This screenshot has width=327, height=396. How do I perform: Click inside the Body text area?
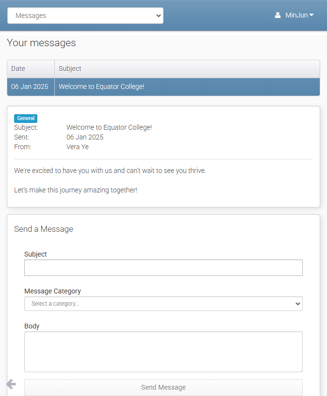point(163,351)
